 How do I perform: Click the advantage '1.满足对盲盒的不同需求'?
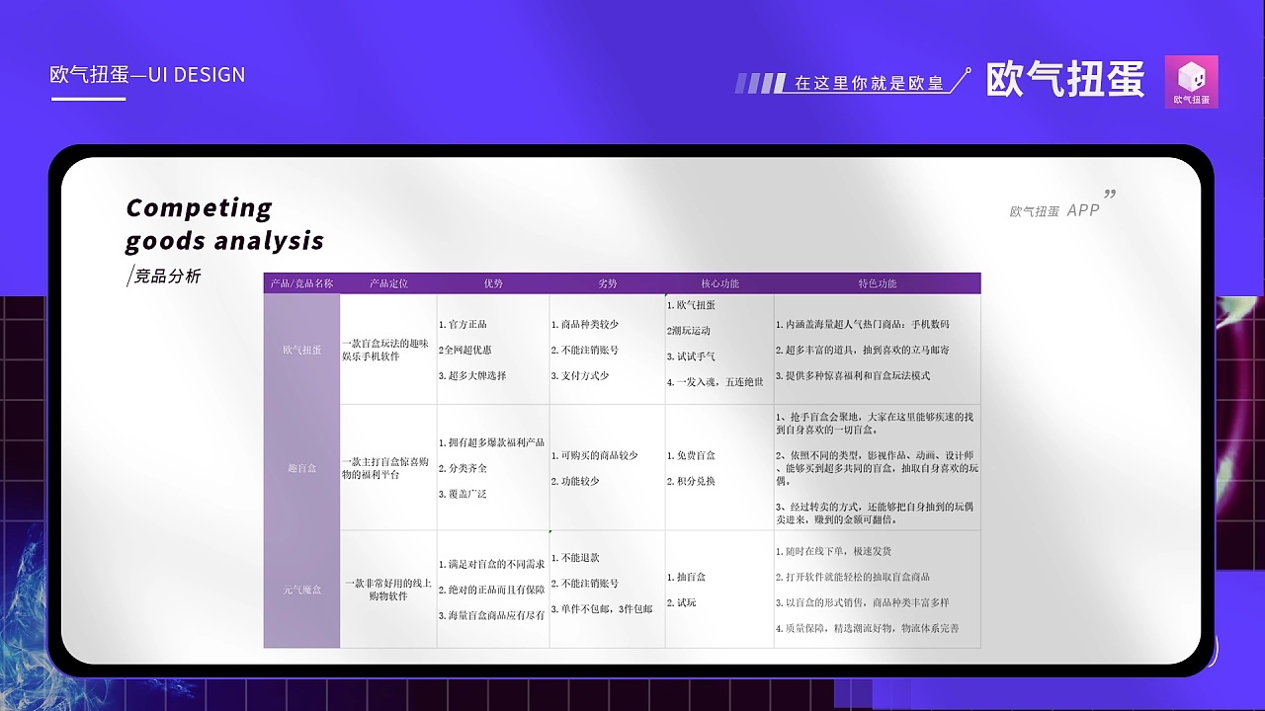pos(492,564)
